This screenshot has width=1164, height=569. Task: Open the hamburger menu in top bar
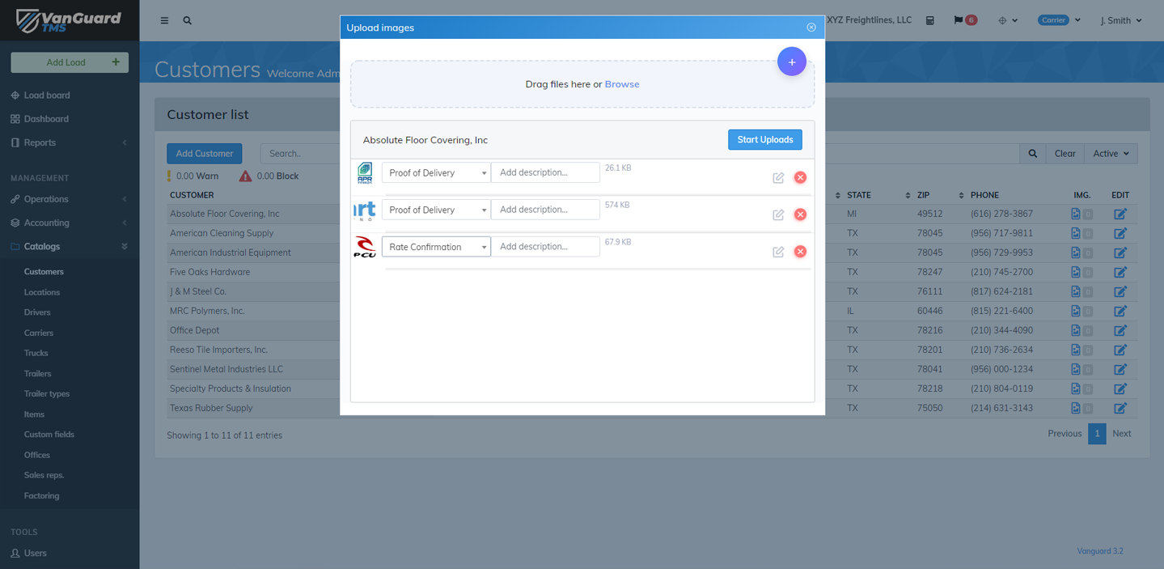point(164,21)
